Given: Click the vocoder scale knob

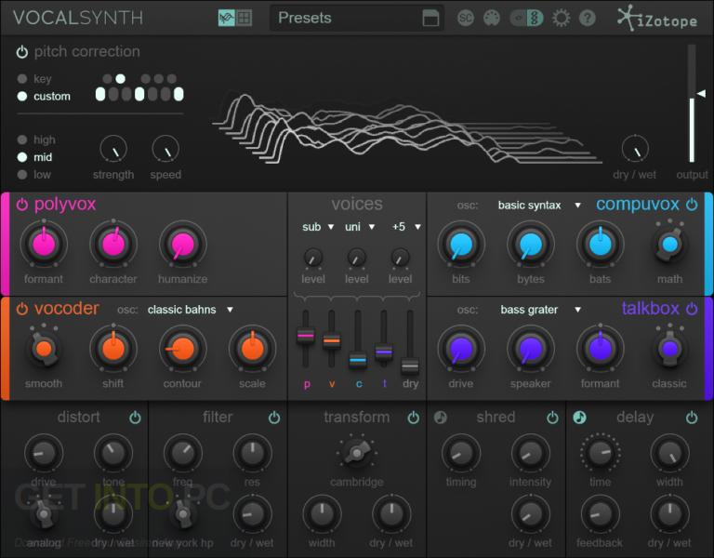Looking at the screenshot, I should [x=252, y=349].
